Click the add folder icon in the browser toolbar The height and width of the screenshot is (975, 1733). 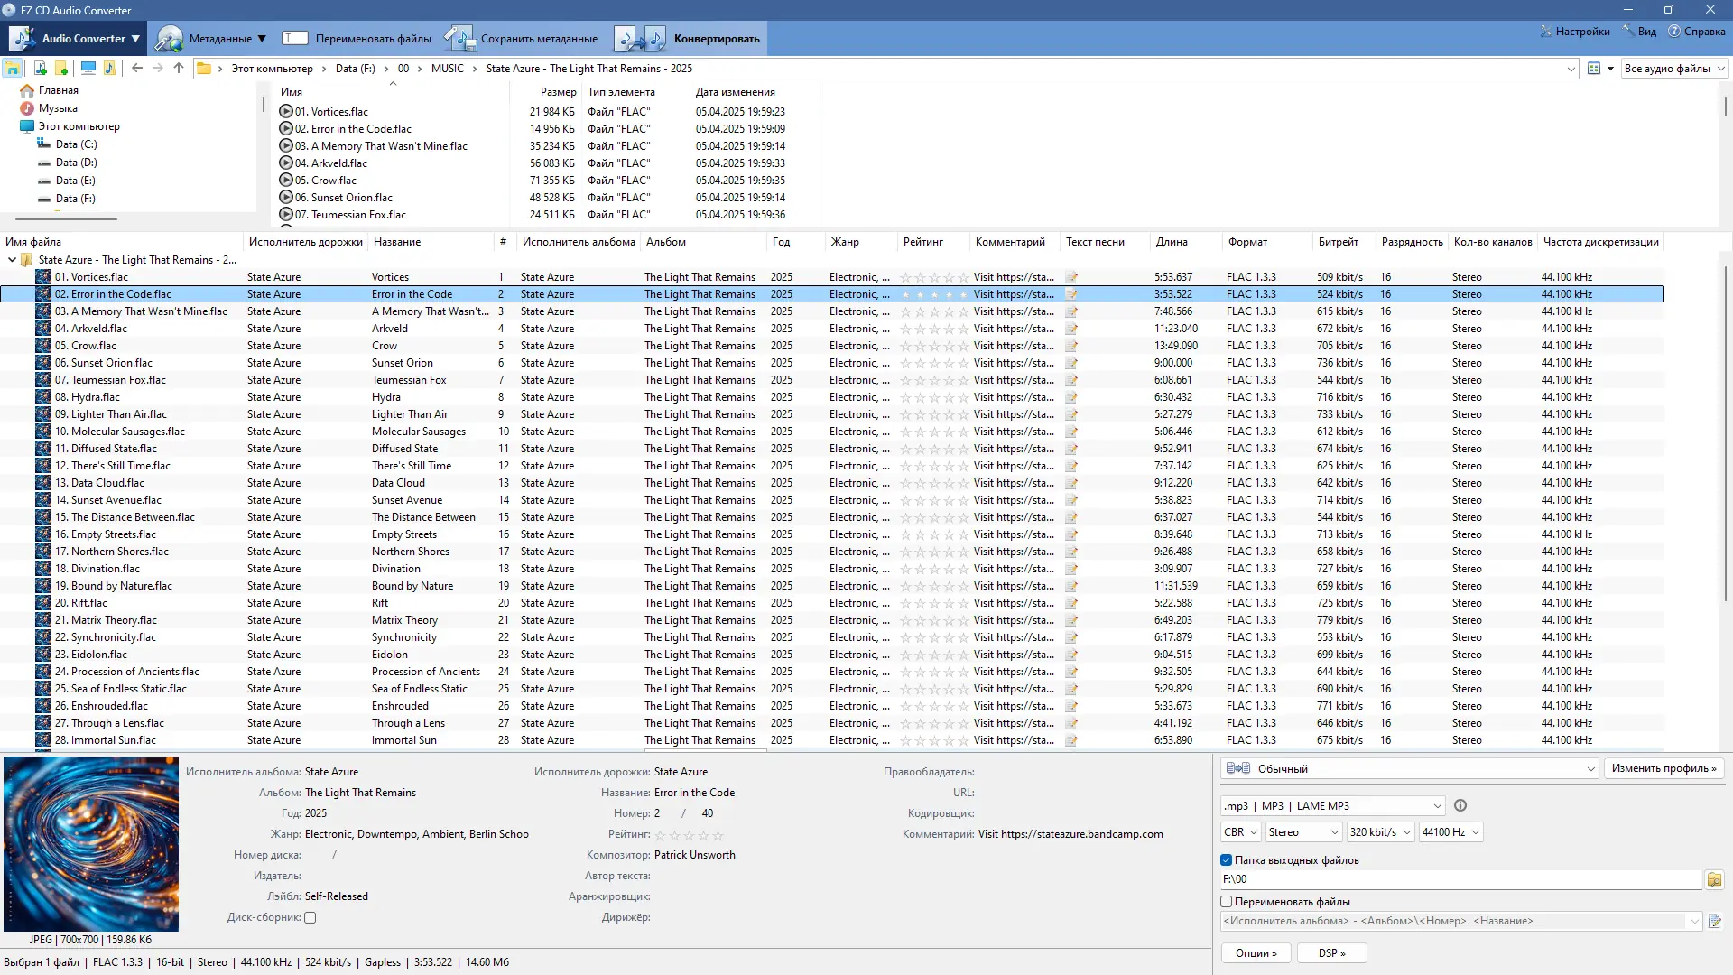[x=60, y=69]
